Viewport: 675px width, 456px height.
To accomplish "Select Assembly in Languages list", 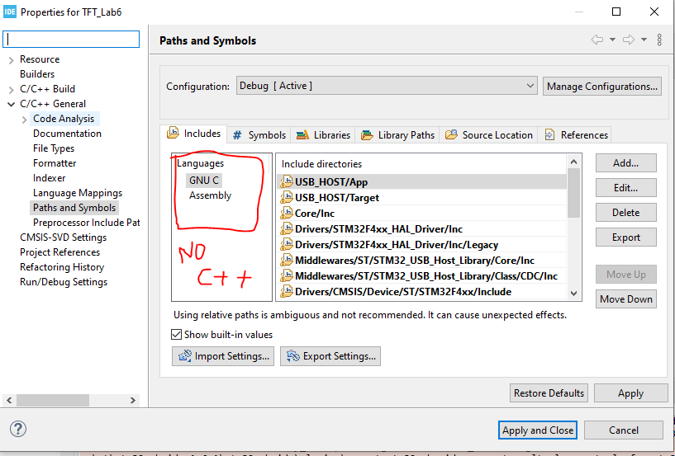I will (x=210, y=195).
